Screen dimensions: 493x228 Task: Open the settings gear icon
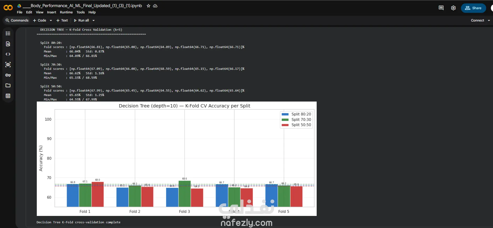[x=453, y=8]
